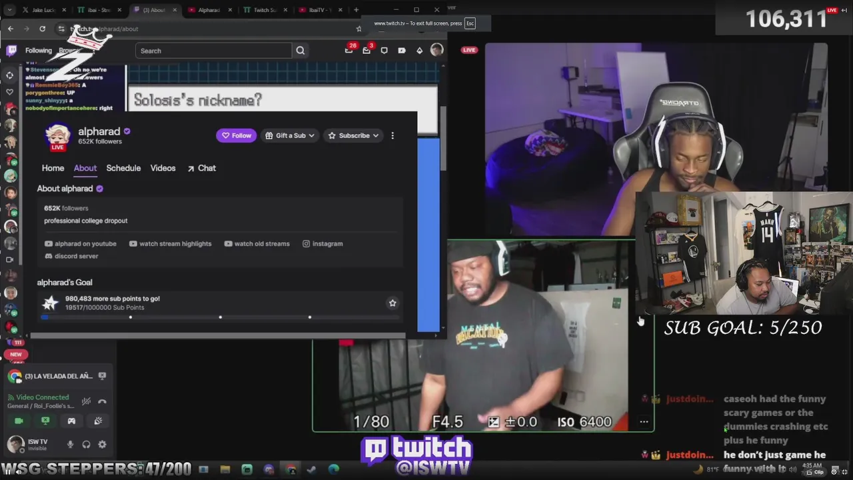Open alpharad's instagram link

(x=323, y=244)
